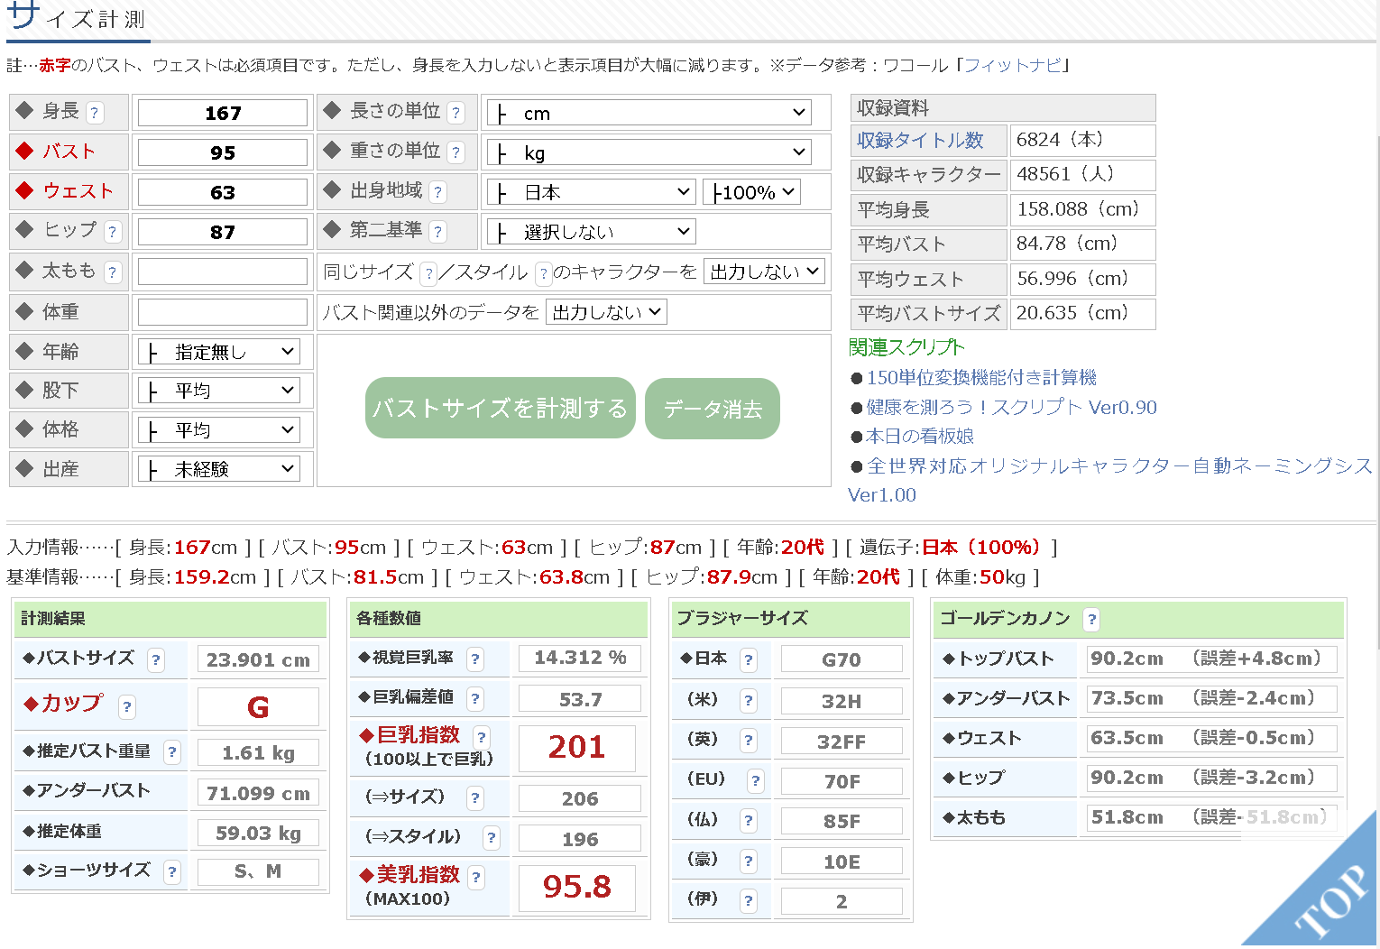The height and width of the screenshot is (949, 1380).
Task: Click the ウェスト input field
Action: pyautogui.click(x=223, y=192)
